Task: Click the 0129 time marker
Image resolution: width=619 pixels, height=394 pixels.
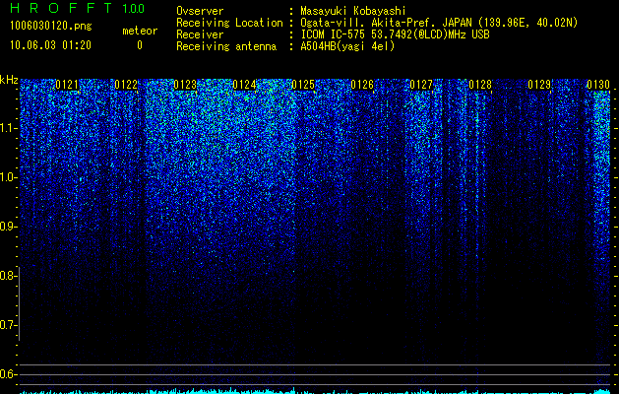Action: [539, 85]
